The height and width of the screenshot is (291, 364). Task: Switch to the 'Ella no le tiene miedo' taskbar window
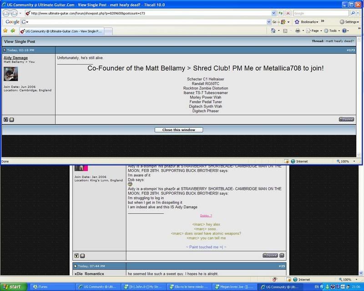189,287
